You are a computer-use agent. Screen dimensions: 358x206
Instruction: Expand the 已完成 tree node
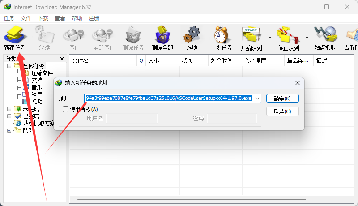(x=9, y=116)
